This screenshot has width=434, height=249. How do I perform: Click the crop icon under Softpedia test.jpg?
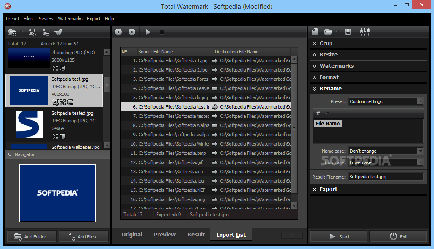click(55, 102)
